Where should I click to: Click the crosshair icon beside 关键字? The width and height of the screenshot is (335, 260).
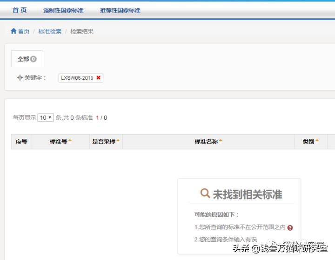point(20,77)
